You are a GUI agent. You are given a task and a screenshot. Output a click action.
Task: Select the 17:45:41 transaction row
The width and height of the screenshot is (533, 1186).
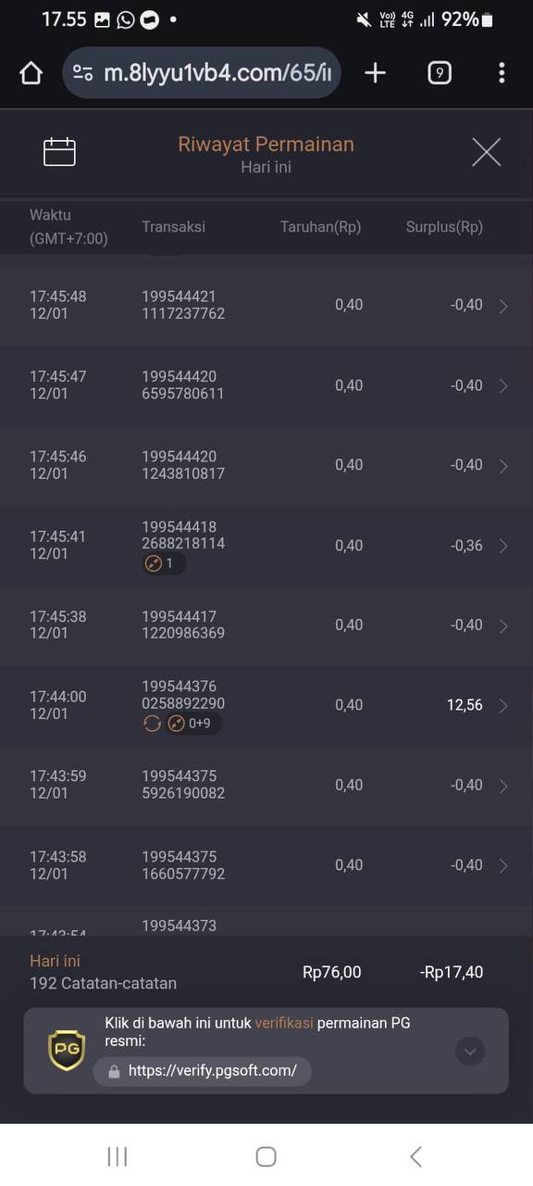[x=266, y=546]
